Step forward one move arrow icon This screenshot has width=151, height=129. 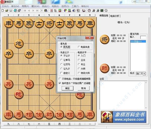tap(33, 11)
